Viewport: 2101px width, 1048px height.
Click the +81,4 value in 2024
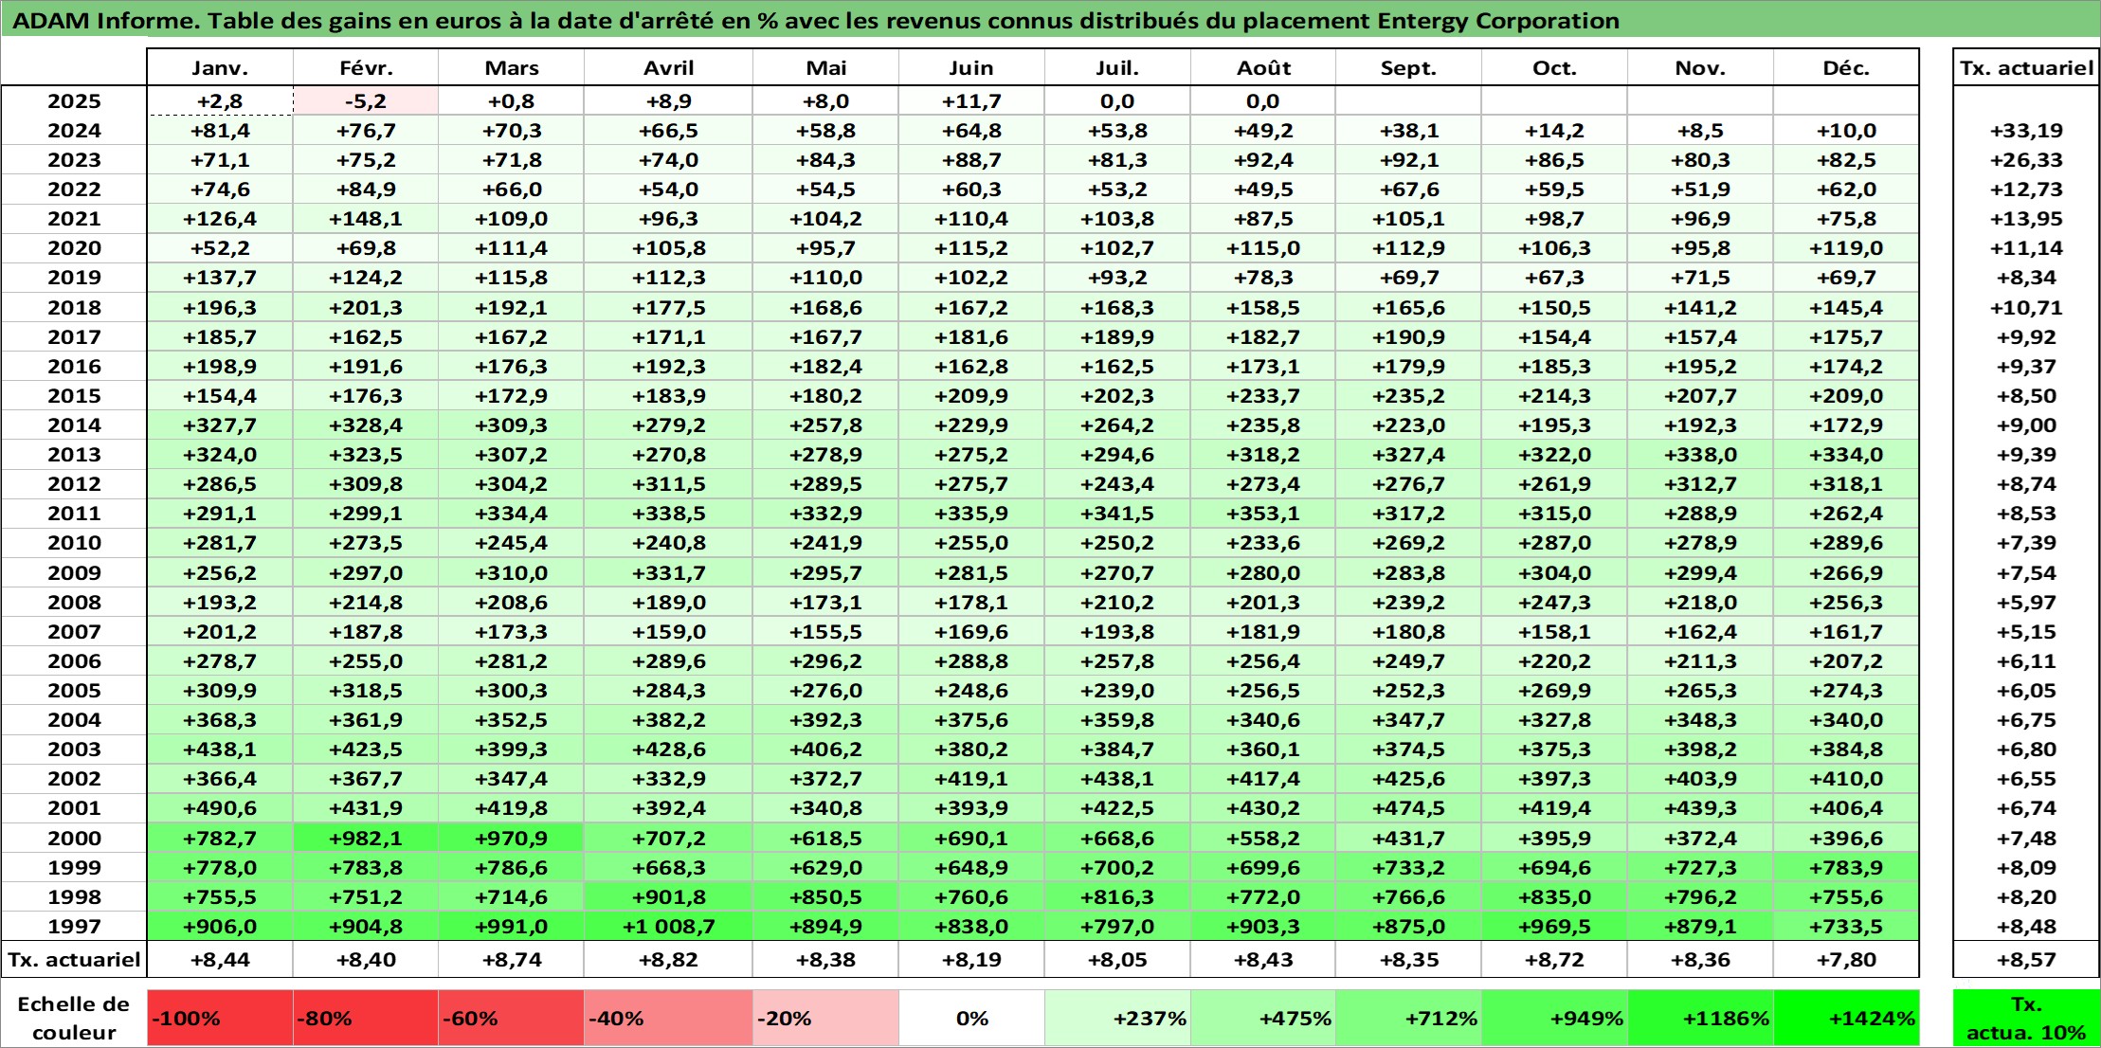(x=220, y=131)
